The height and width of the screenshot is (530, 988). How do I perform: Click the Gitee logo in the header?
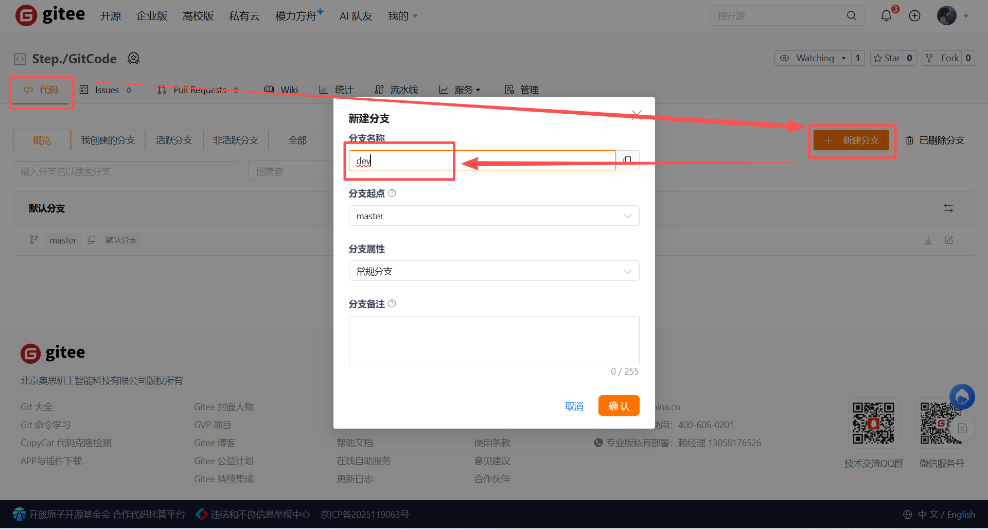click(50, 15)
